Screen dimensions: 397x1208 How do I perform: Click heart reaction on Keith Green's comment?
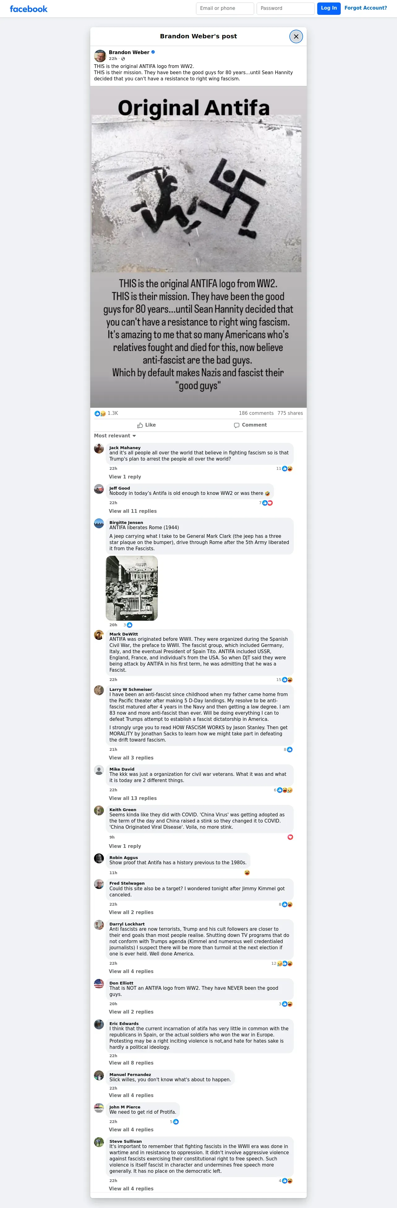[x=290, y=837]
